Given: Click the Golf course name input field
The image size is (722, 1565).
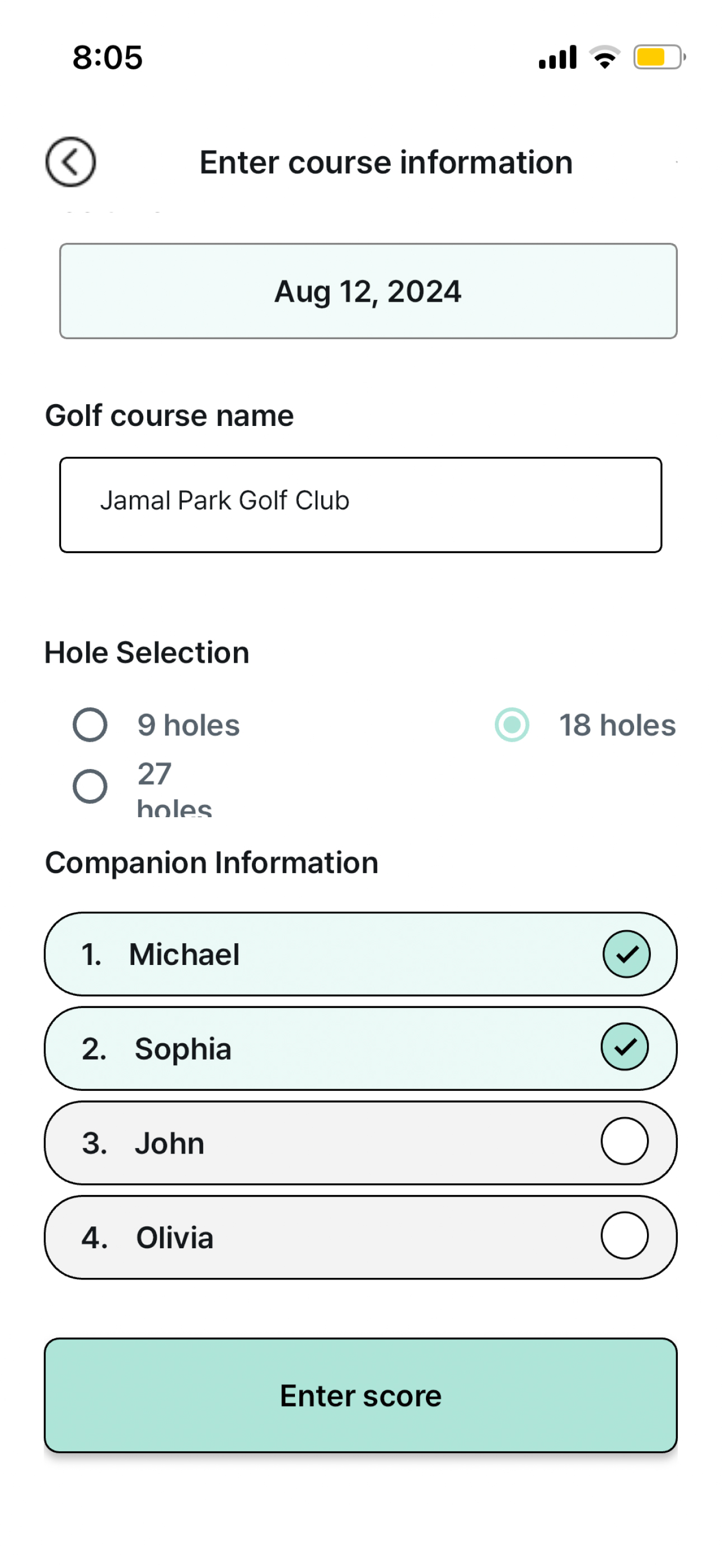Looking at the screenshot, I should (360, 505).
